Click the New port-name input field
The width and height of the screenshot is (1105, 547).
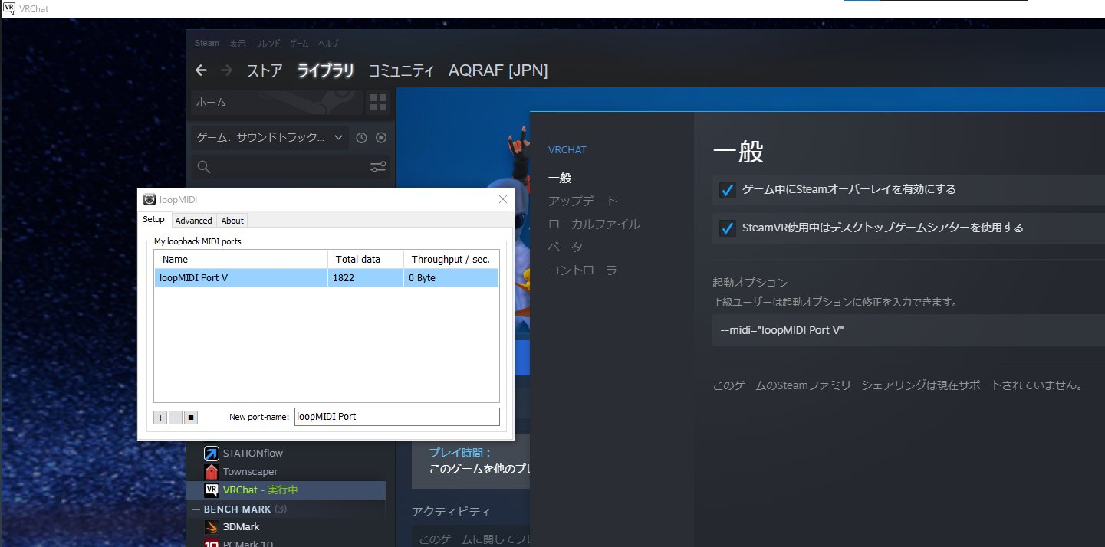coord(396,417)
